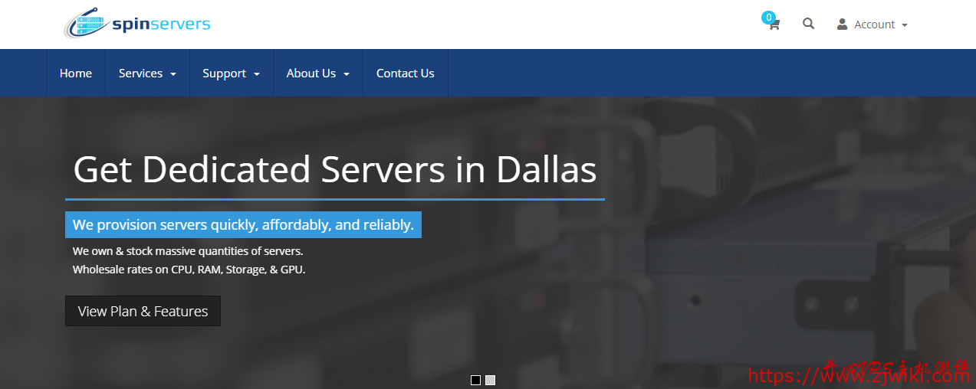This screenshot has width=976, height=389.
Task: Select the first carousel slide indicator
Action: pos(475,380)
